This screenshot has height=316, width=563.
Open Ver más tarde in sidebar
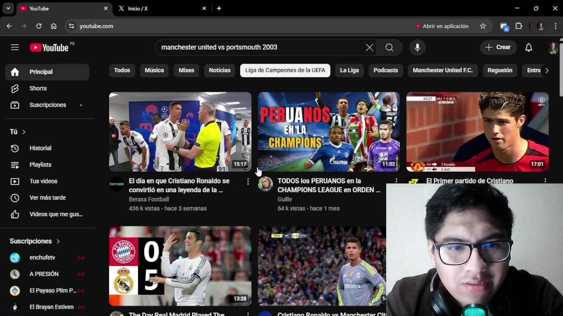[x=47, y=197]
